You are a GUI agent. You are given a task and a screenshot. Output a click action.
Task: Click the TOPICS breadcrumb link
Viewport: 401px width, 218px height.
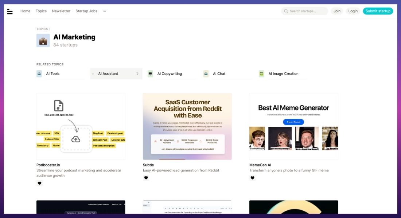[42, 29]
